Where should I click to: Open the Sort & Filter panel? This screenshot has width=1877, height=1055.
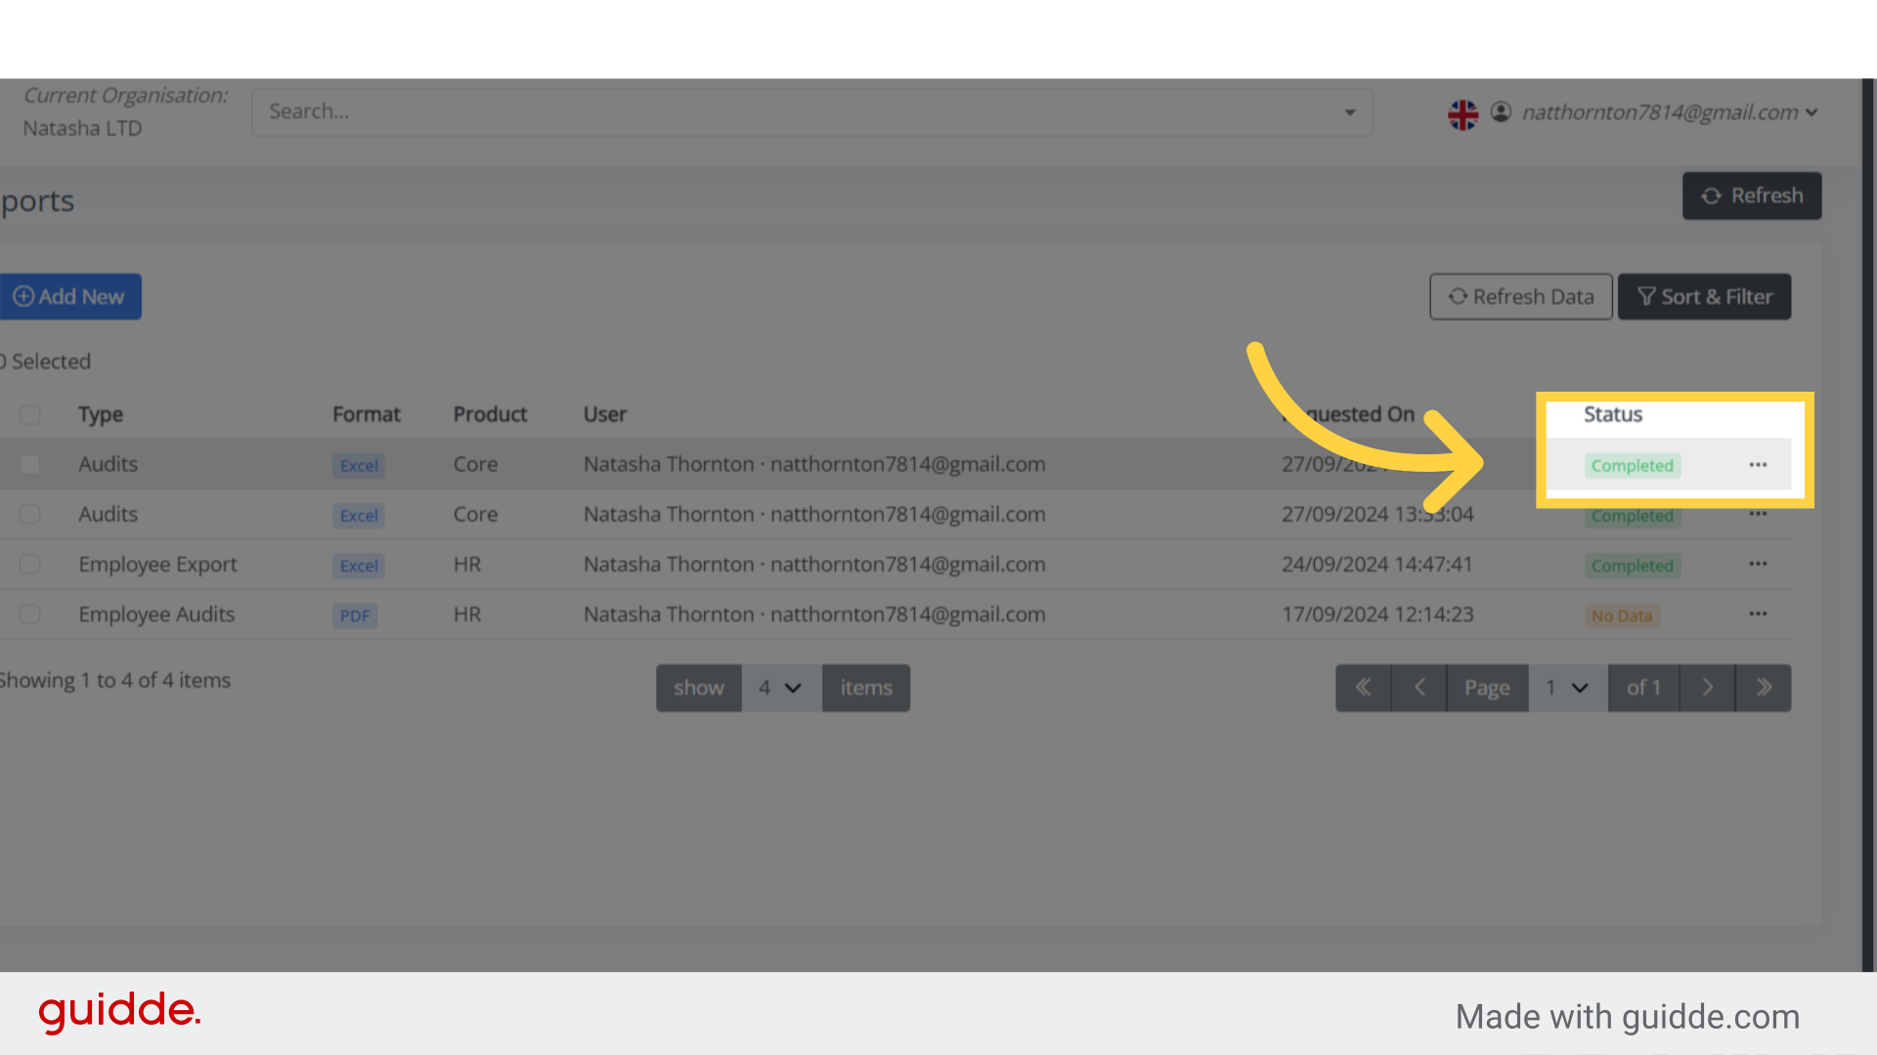[1705, 297]
